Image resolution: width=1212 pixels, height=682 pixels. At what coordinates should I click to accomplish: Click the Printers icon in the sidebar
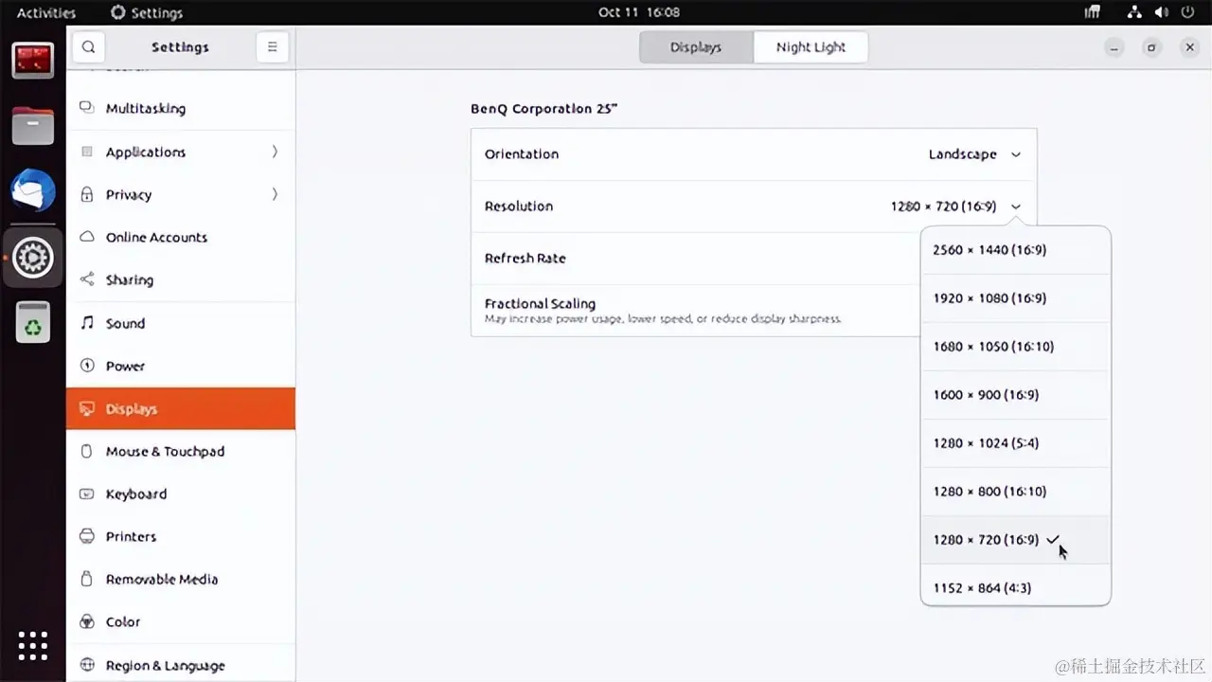point(87,536)
